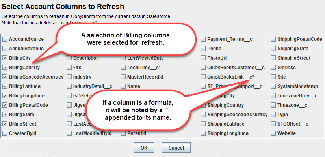This screenshot has width=325, height=157.
Task: Enable the SystemModstamp column checkbox
Action: point(273,86)
